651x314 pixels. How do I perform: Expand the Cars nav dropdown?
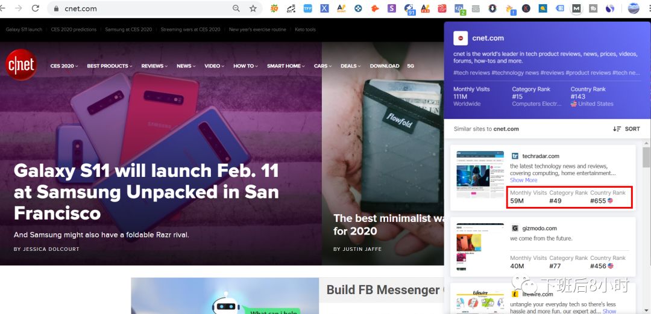[x=322, y=66]
